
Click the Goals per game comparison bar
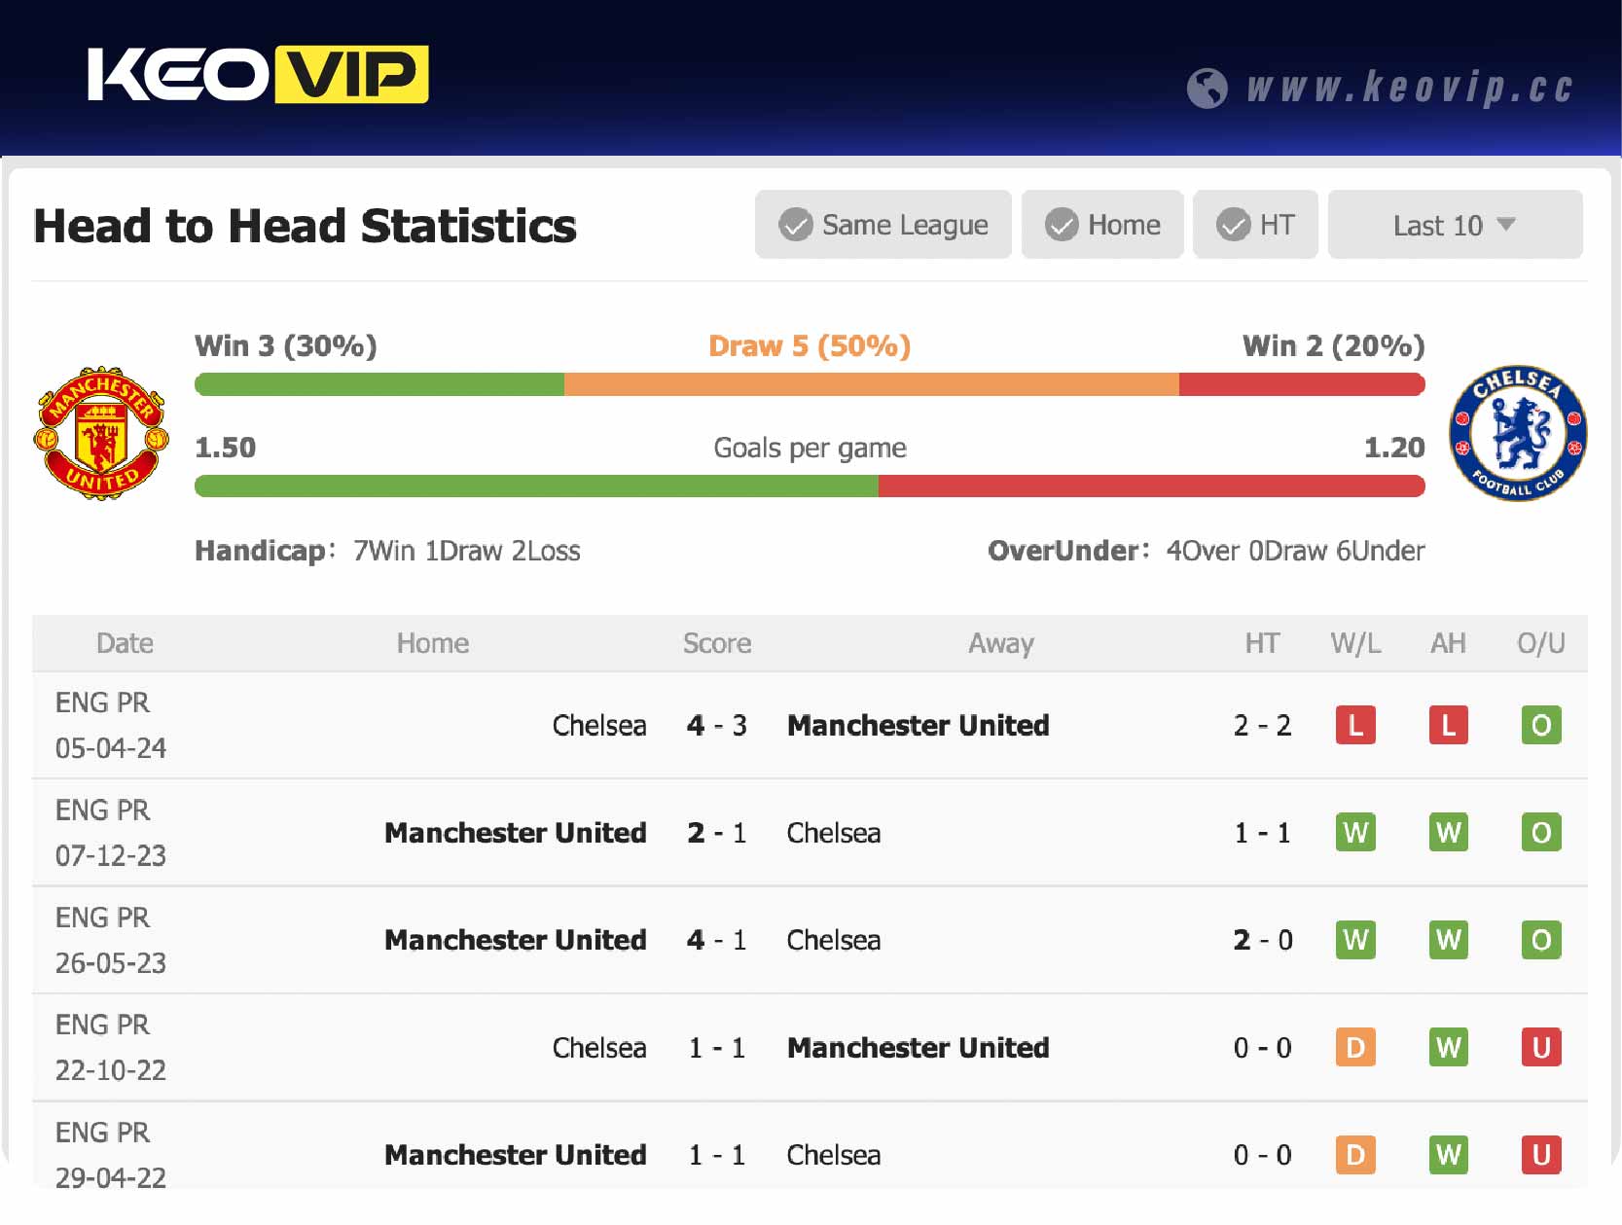pyautogui.click(x=810, y=485)
